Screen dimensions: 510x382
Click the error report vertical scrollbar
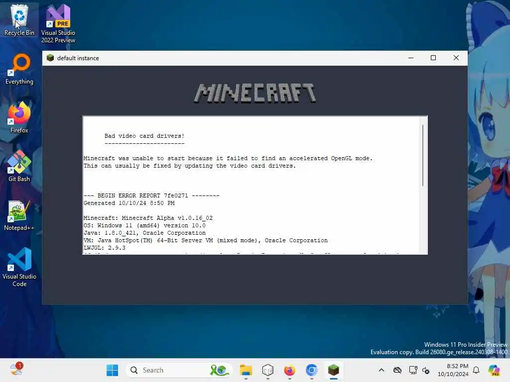pyautogui.click(x=423, y=155)
